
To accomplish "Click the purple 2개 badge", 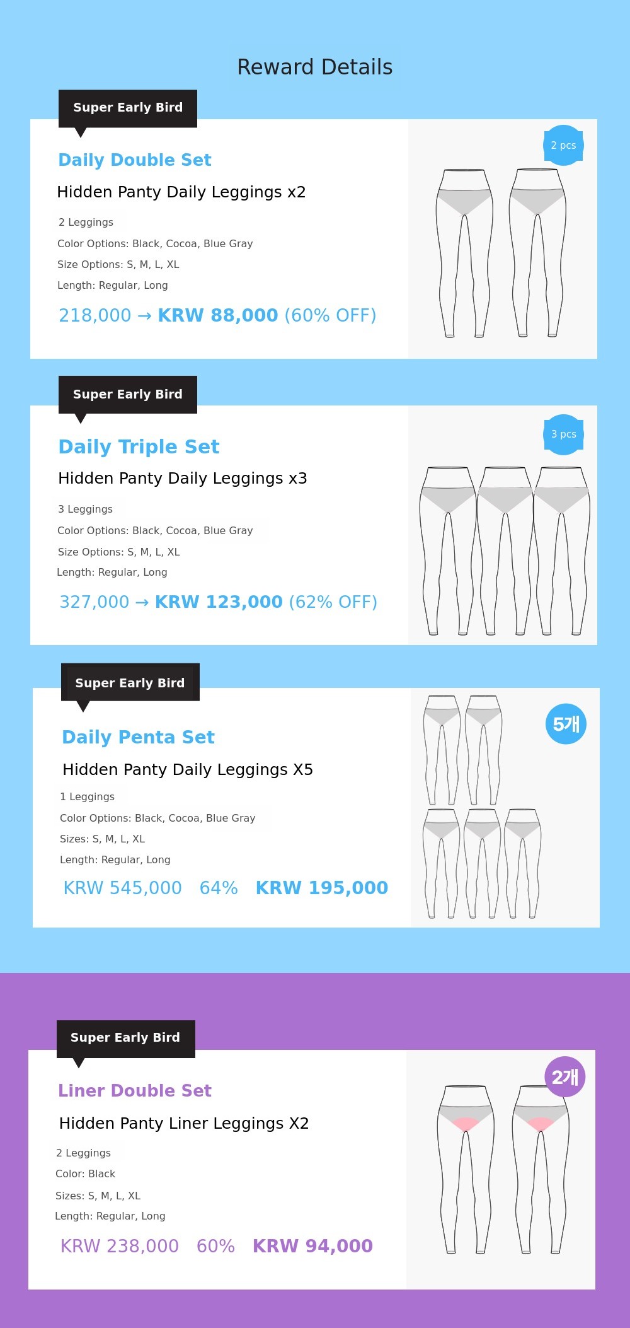I will [x=564, y=1077].
